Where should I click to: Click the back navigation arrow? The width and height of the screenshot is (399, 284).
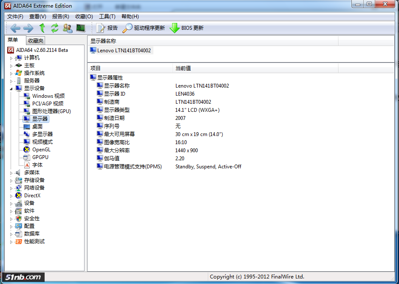pos(15,28)
